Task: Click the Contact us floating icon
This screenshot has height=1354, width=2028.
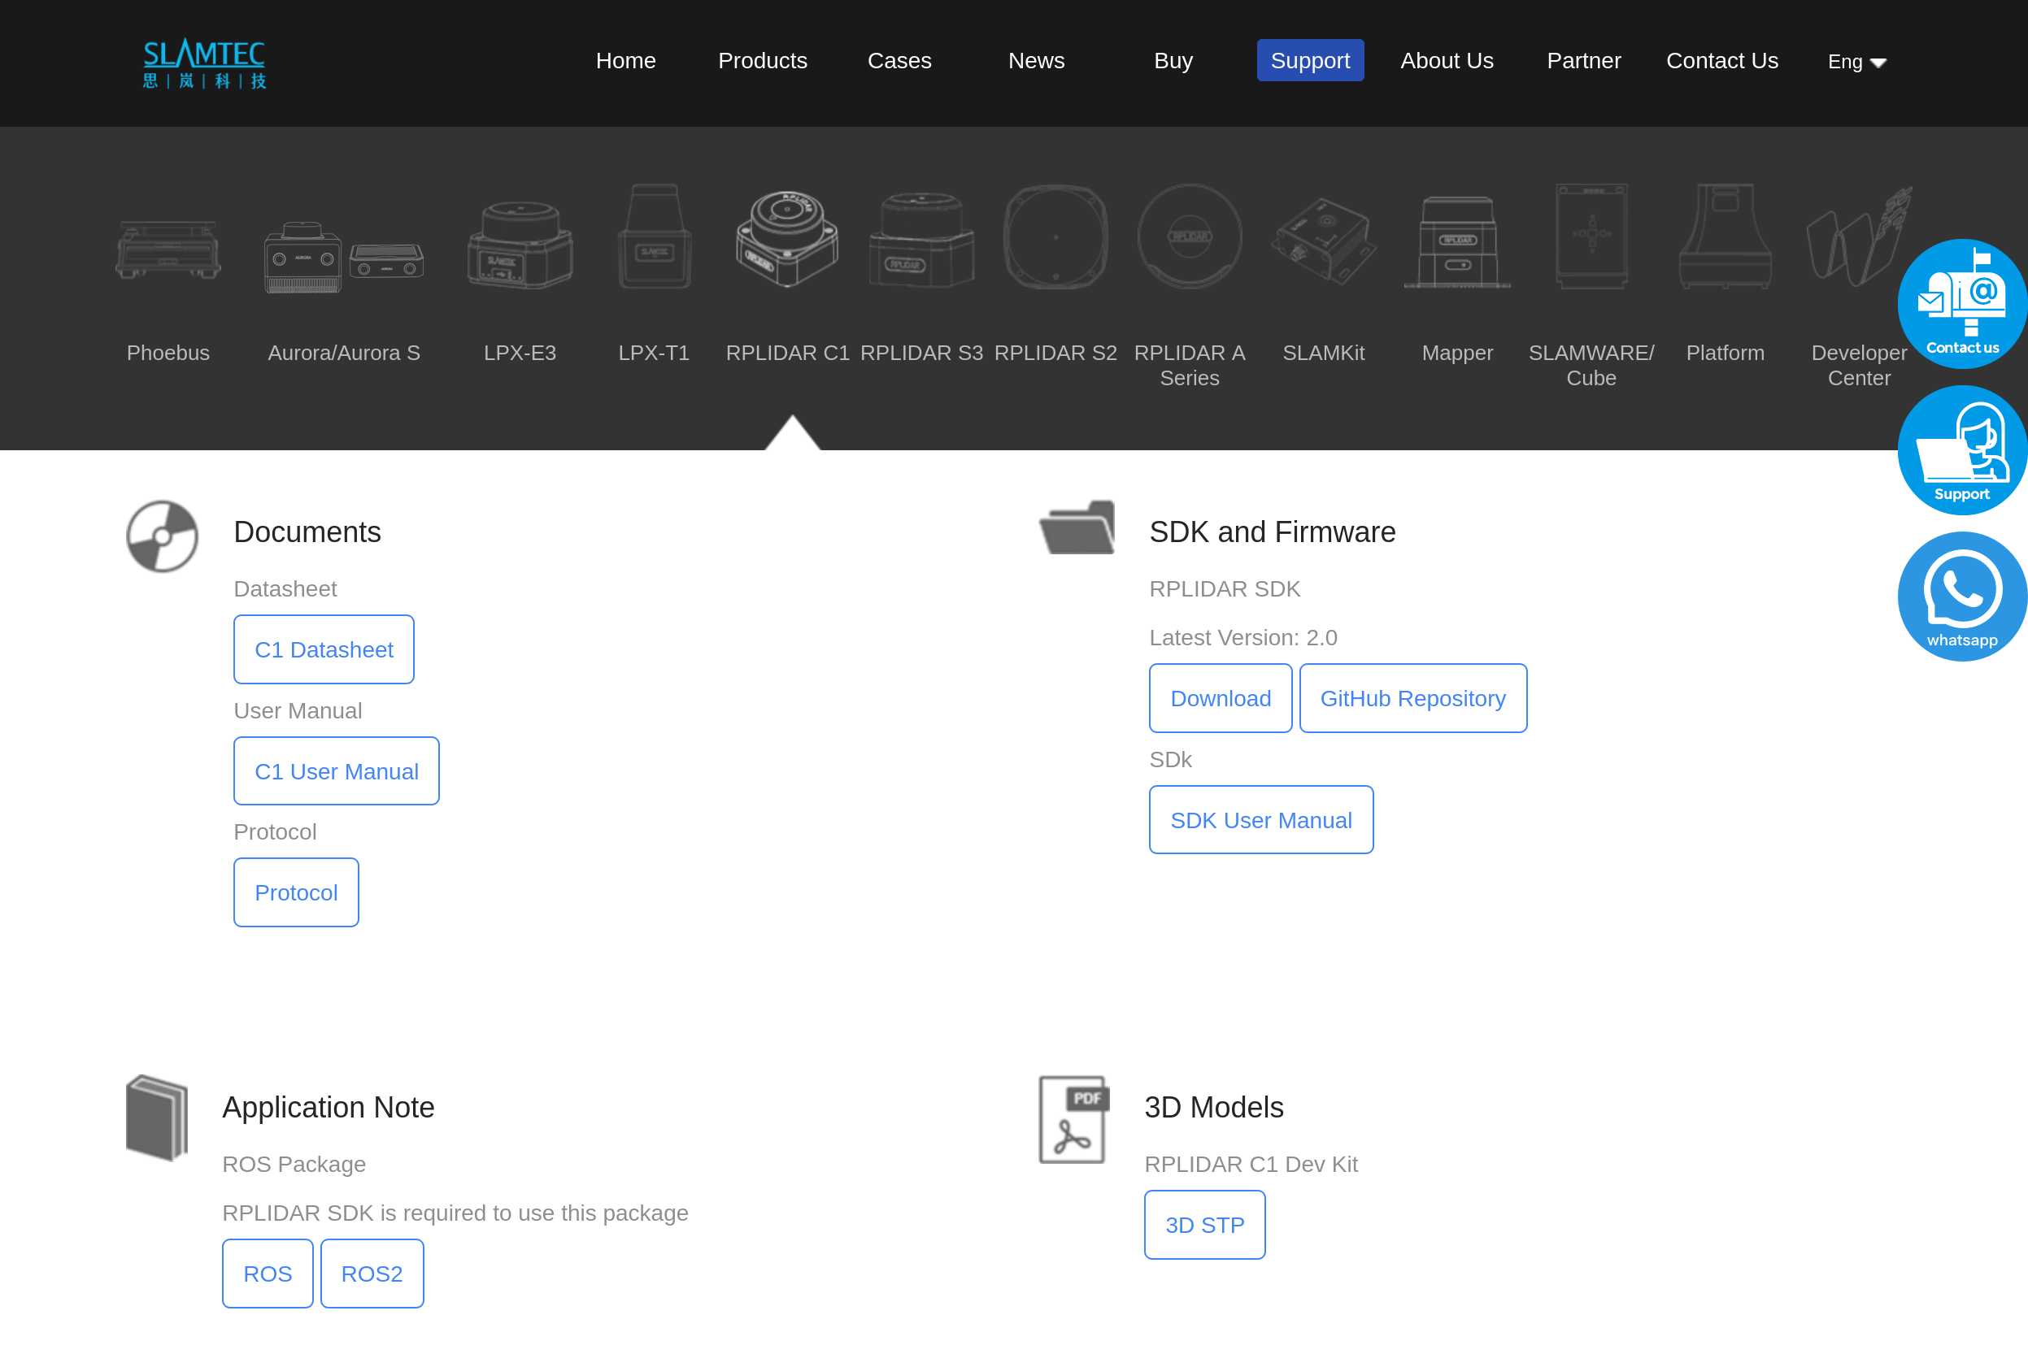Action: pyautogui.click(x=1961, y=304)
